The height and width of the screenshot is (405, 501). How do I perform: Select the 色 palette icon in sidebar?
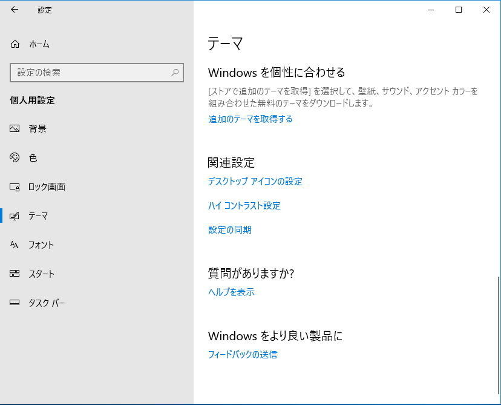point(15,157)
